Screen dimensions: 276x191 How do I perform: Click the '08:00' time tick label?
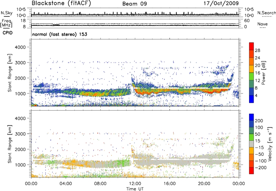(x=100, y=184)
